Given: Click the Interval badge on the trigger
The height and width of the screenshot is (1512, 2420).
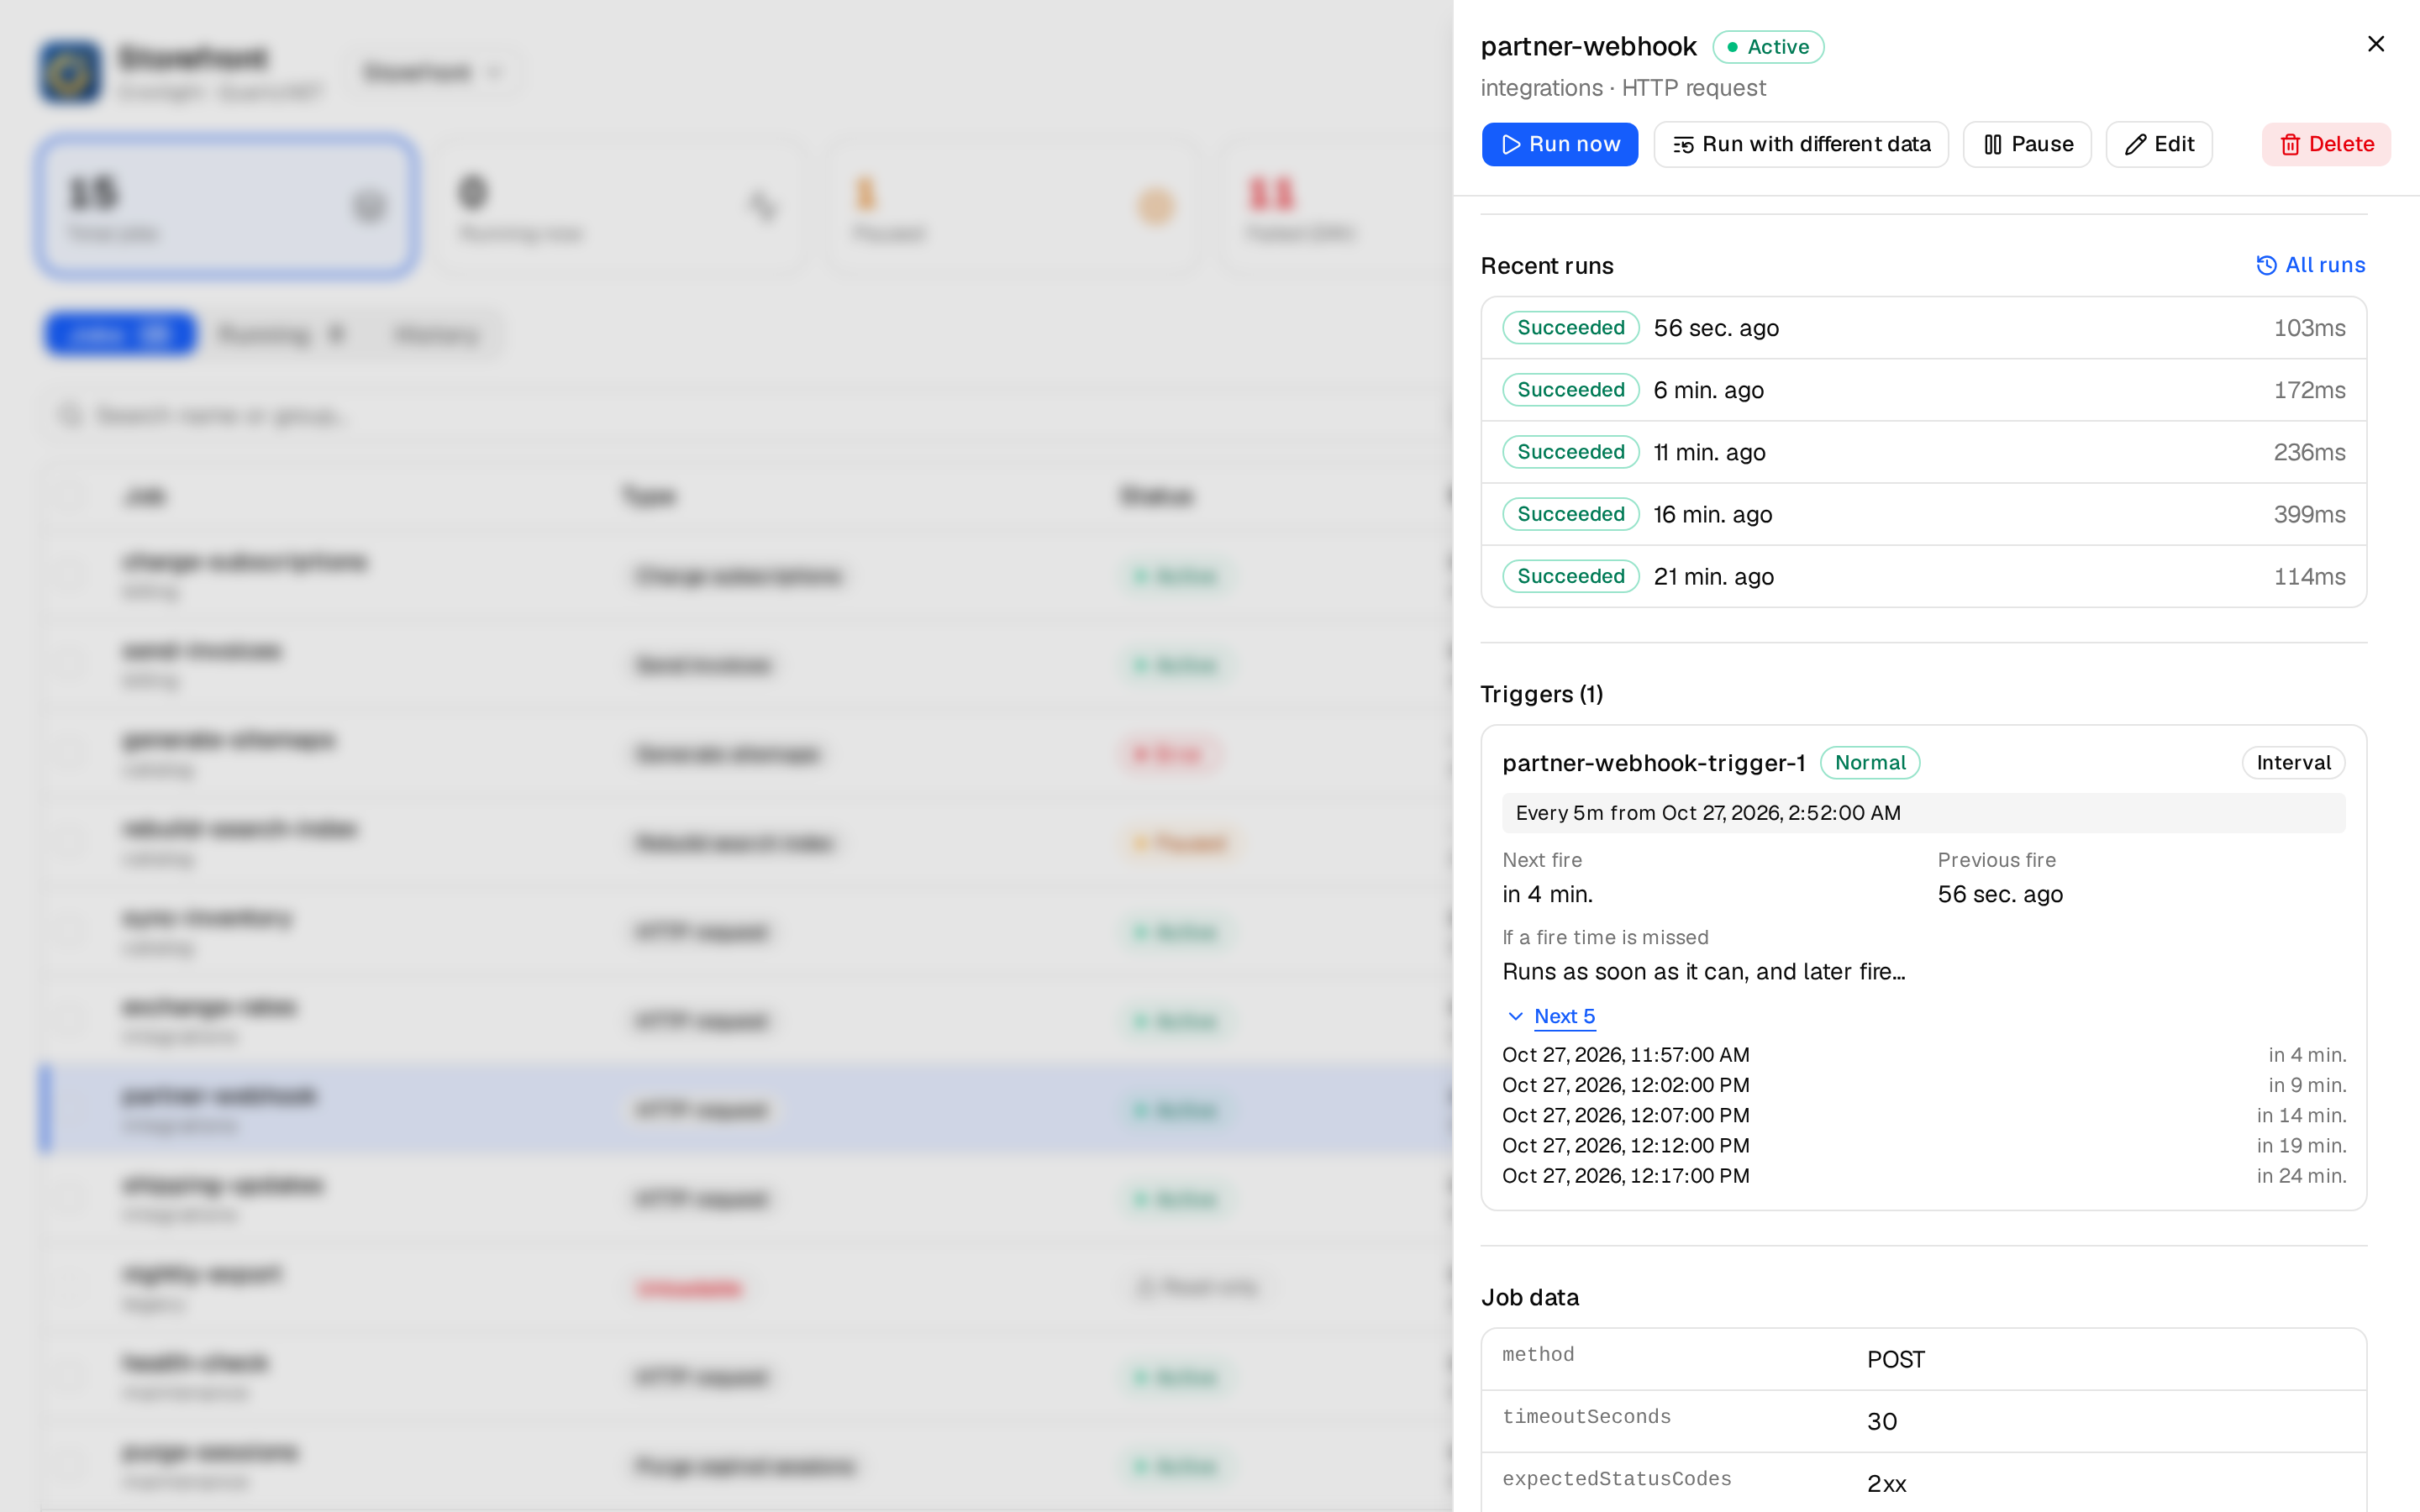Looking at the screenshot, I should tap(2292, 763).
